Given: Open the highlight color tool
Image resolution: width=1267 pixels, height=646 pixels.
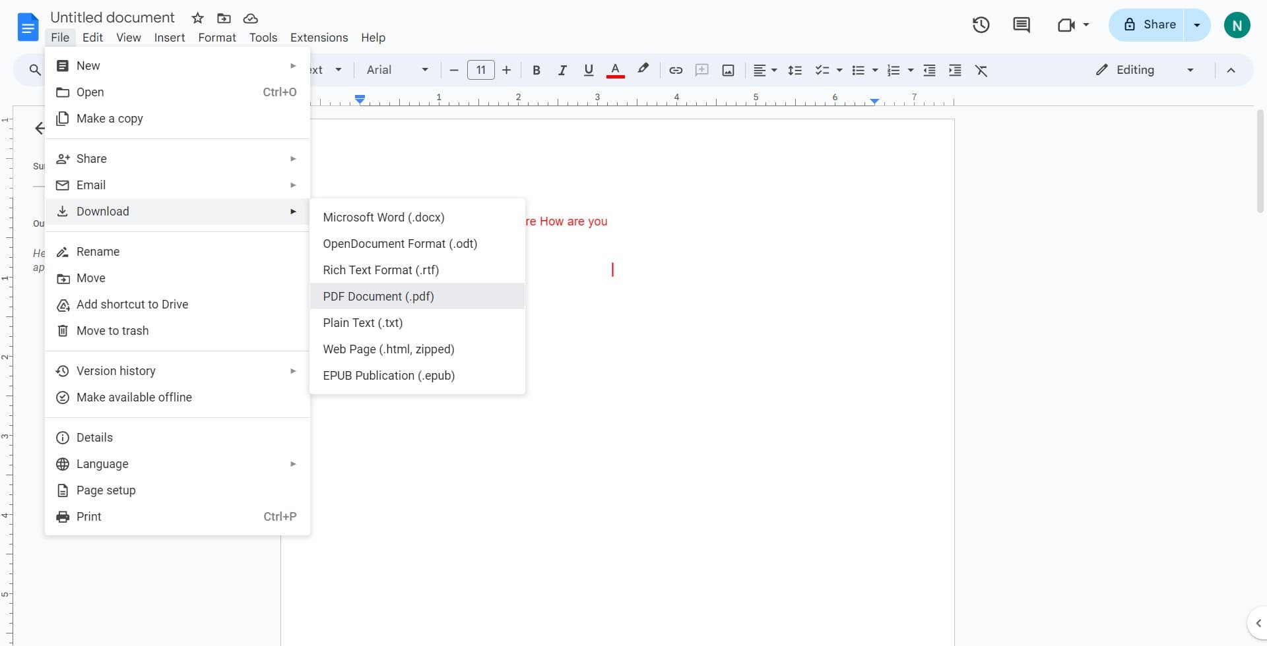Looking at the screenshot, I should 643,70.
